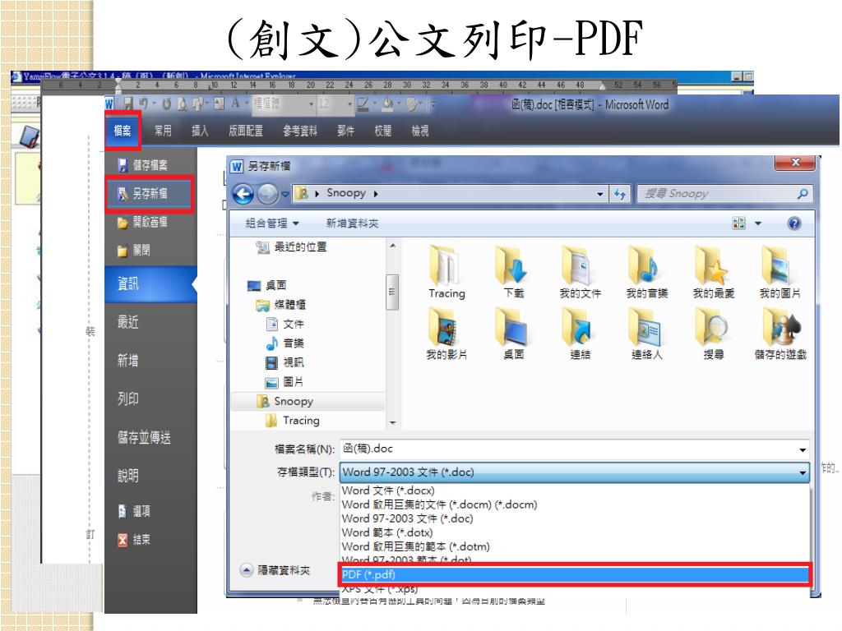Viewport: 842px width, 631px height.
Task: Switch to the 版面配置 ribbon tab
Action: point(246,131)
